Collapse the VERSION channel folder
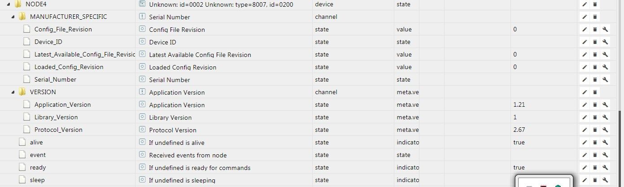This screenshot has height=187, width=624. [13, 92]
